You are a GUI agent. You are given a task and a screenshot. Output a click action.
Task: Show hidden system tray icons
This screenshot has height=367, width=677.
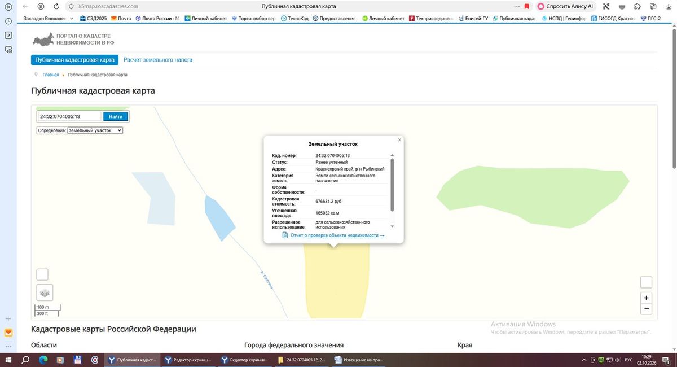click(584, 360)
